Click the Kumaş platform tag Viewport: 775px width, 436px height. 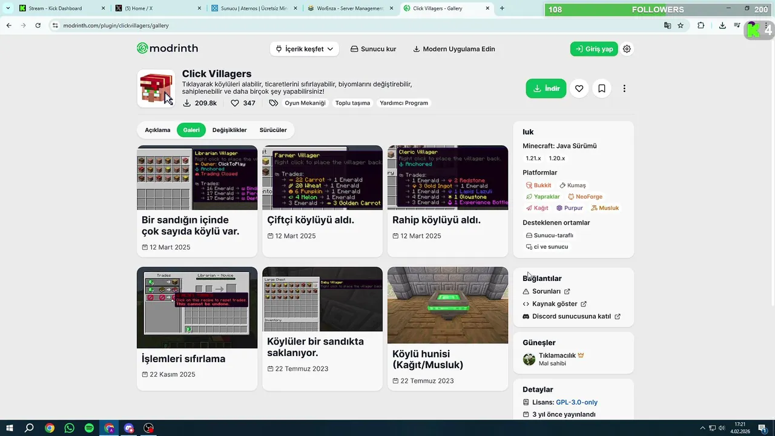click(573, 185)
